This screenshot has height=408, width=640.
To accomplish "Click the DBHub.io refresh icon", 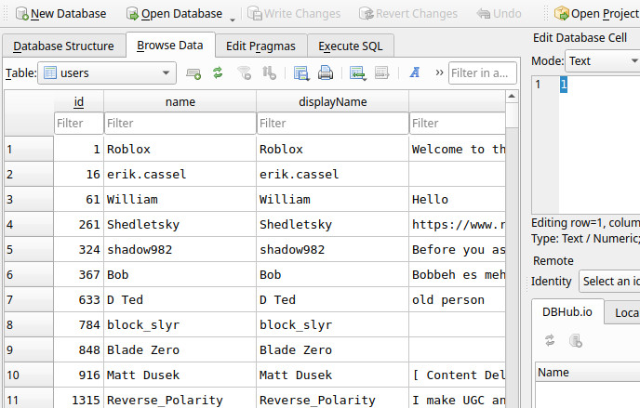I will [x=550, y=340].
